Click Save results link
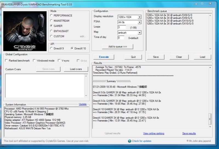 189,133
